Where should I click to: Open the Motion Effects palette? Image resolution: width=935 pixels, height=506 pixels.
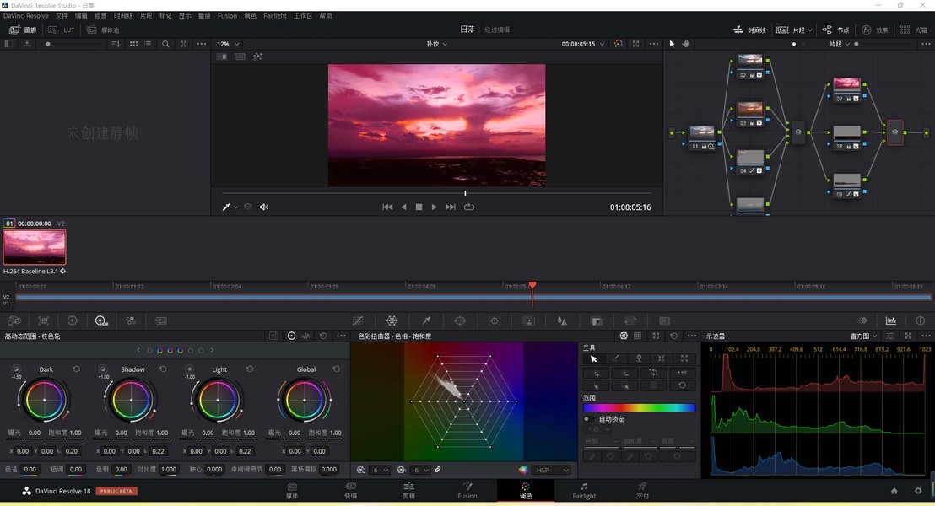(161, 320)
